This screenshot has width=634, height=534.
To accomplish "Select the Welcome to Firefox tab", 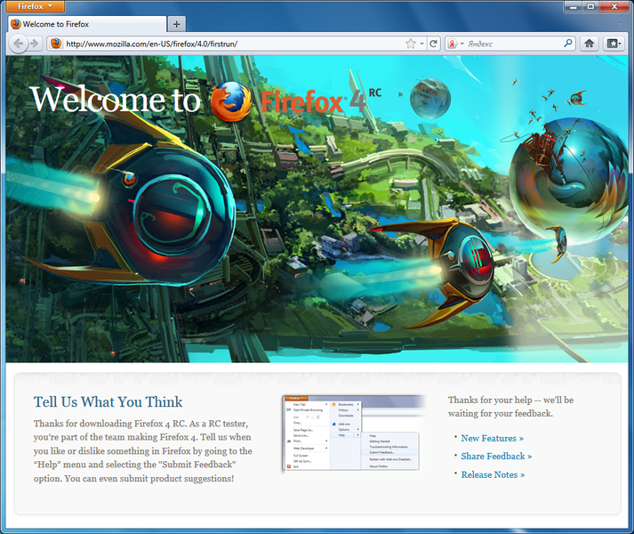I will coord(87,24).
